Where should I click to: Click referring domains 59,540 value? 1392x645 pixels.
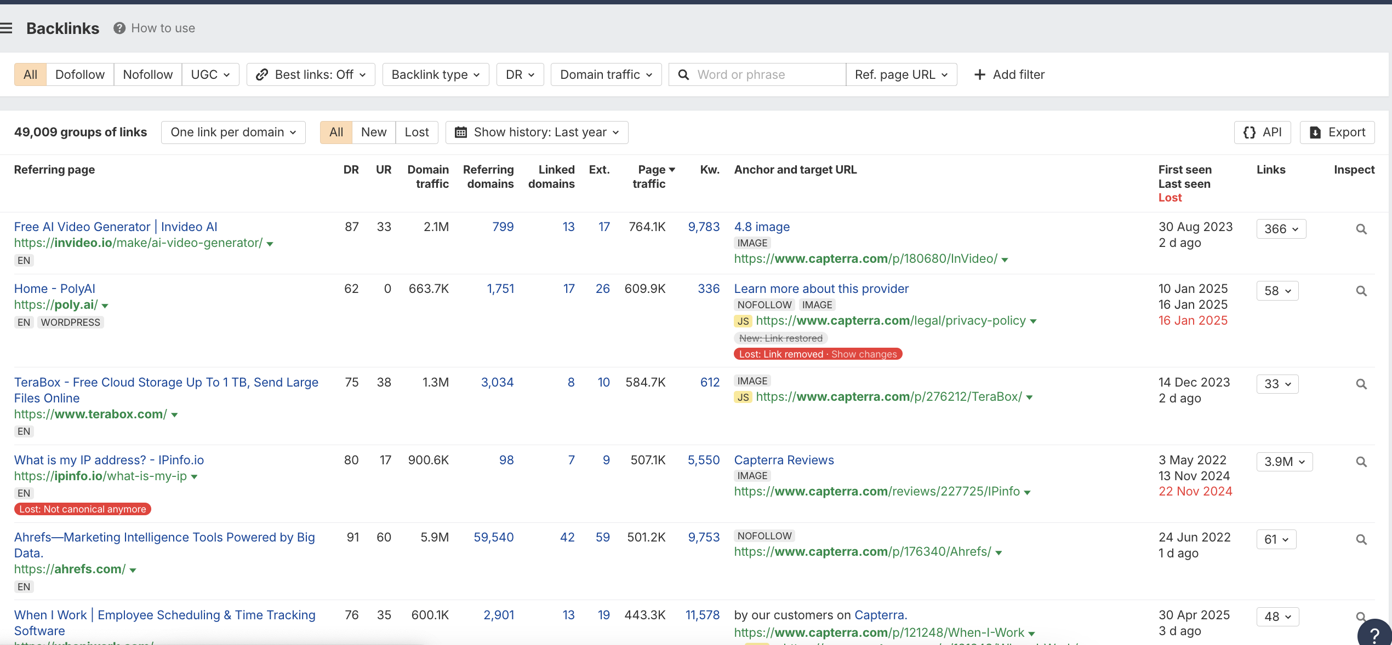494,537
